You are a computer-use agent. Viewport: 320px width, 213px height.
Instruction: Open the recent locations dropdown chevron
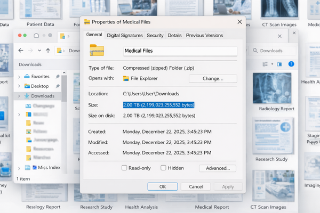pyautogui.click(x=39, y=51)
